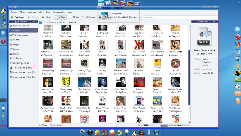Open Vidéos in the places panel

click(23, 40)
